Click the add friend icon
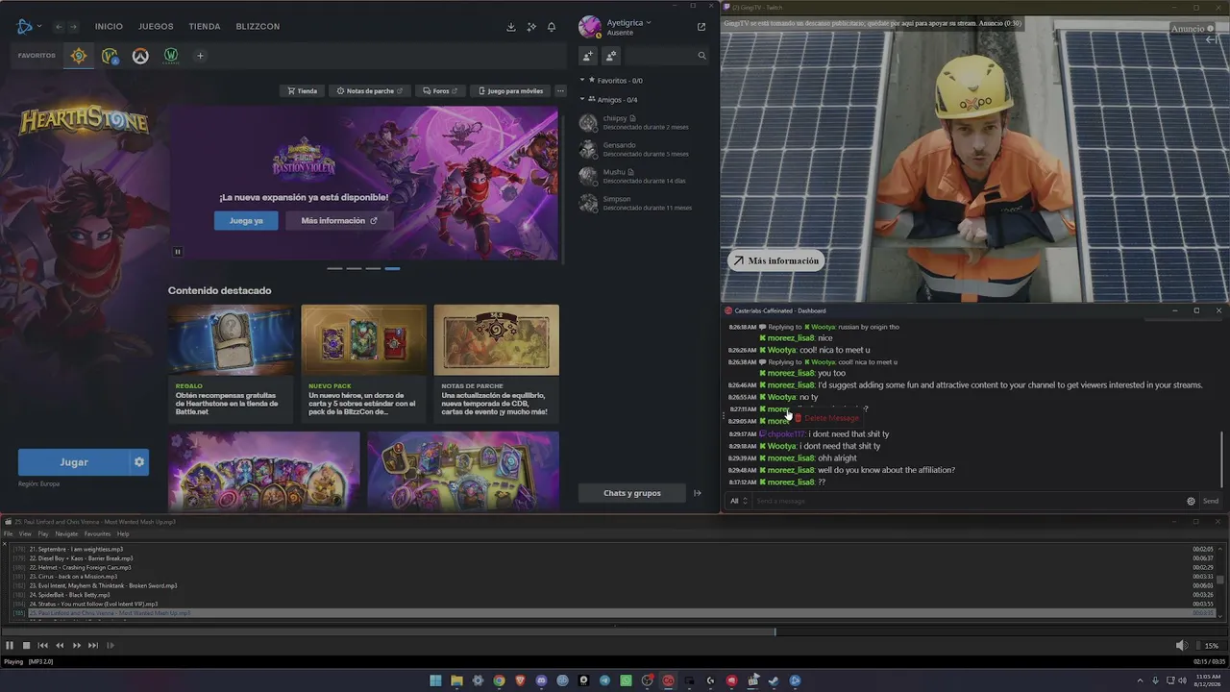Viewport: 1230px width, 692px height. [588, 56]
